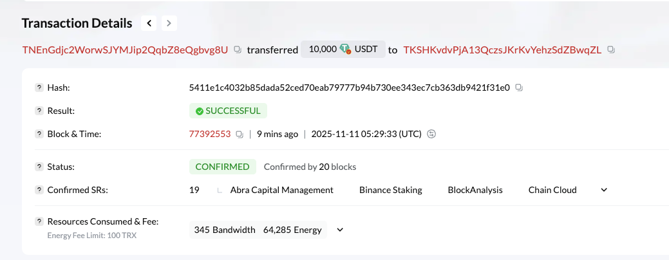Screen dimensions: 669x260
Task: Go to previous transaction arrow
Action: click(149, 23)
